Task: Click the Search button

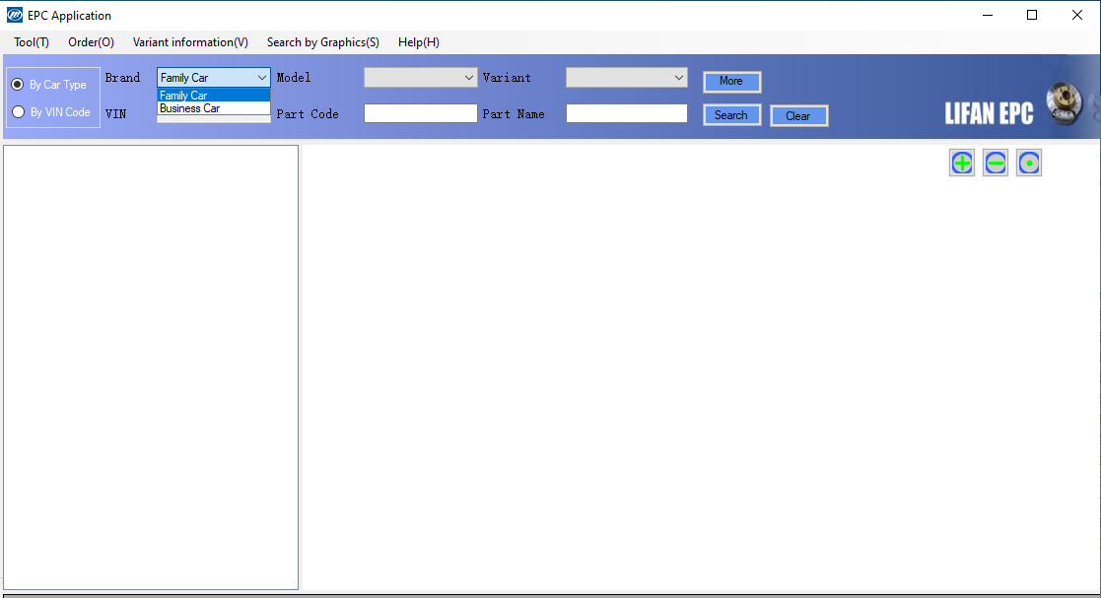Action: pyautogui.click(x=731, y=115)
